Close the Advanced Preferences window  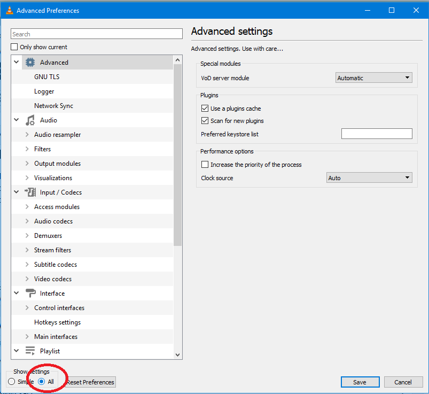(416, 10)
